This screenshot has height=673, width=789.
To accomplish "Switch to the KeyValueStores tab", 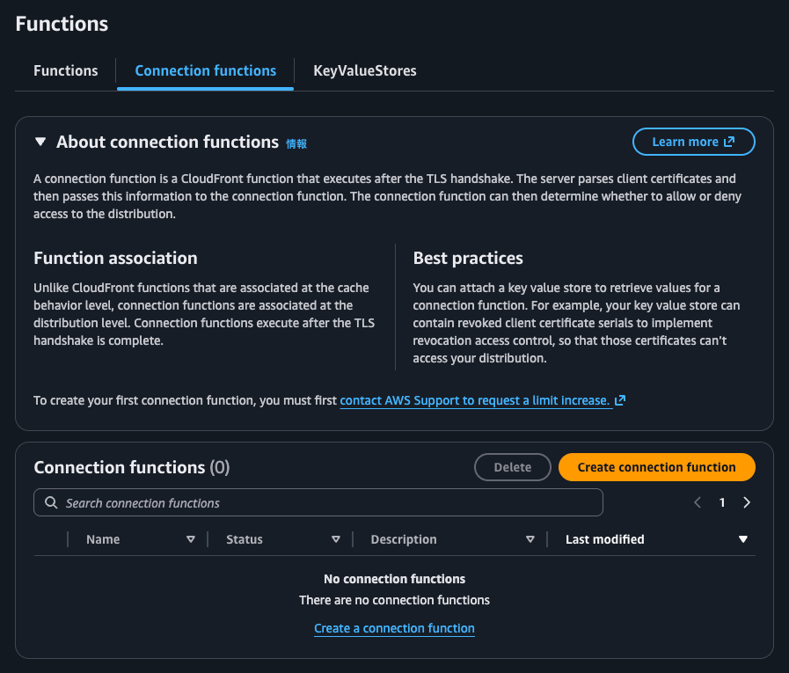I will [363, 70].
